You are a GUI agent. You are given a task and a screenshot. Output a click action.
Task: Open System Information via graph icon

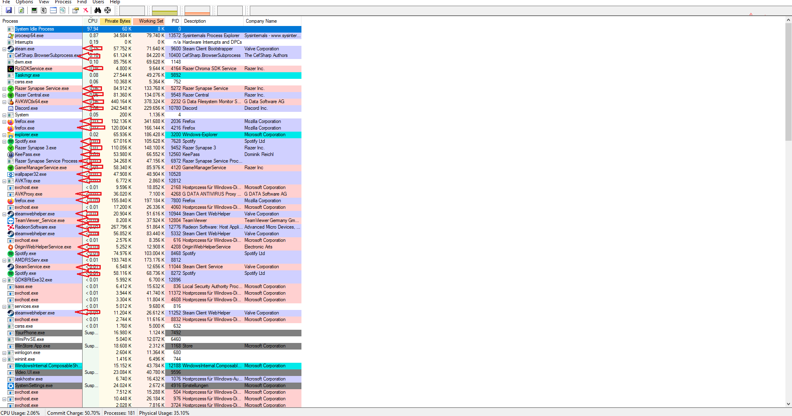click(34, 10)
